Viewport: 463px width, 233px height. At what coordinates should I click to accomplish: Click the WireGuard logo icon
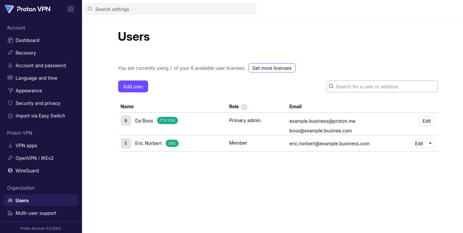point(10,171)
